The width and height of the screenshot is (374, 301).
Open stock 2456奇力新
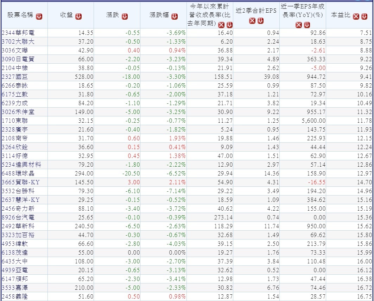coord(18,209)
